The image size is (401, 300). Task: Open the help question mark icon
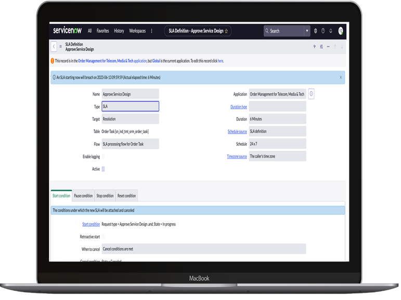323,31
